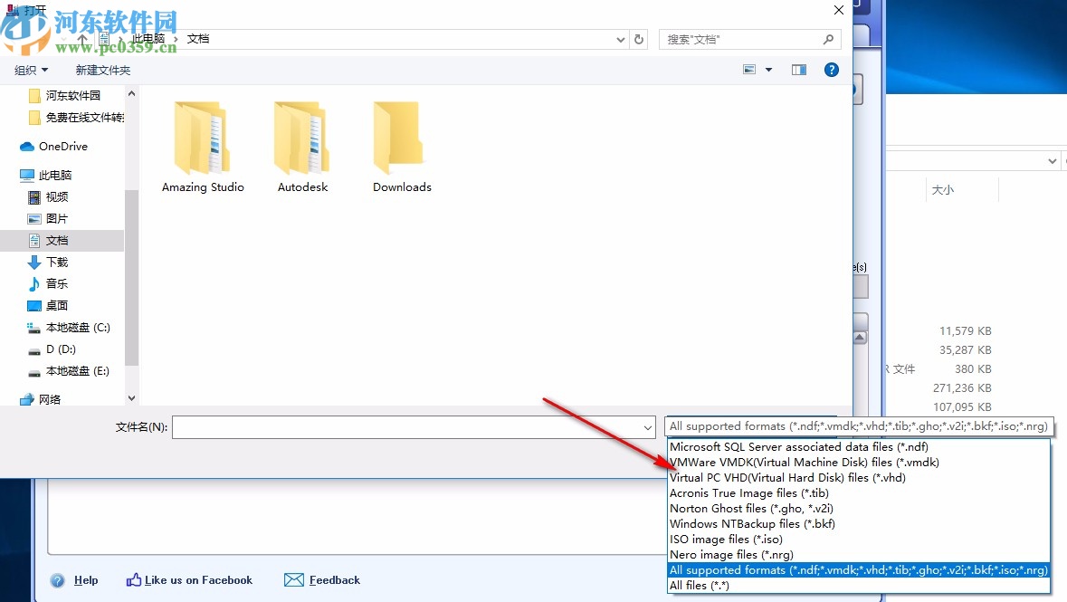
Task: Click 文档 in the address bar breadcrumb
Action: [197, 39]
